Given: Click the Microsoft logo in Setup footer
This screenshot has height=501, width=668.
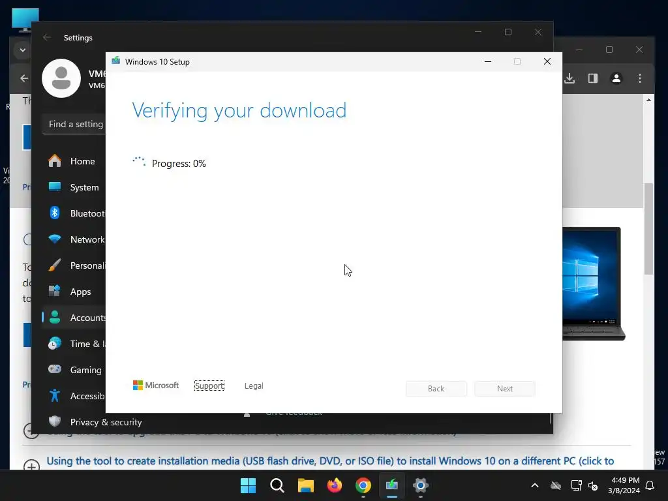Looking at the screenshot, I should pos(156,385).
